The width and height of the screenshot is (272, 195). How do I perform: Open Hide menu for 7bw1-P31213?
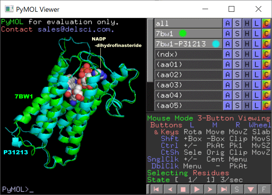point(247,44)
